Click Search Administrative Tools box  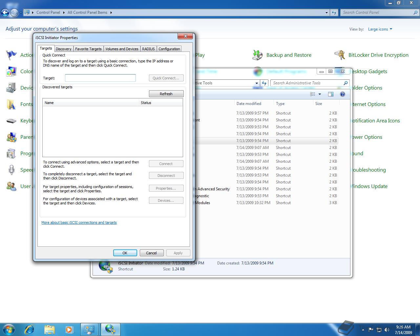310,83
